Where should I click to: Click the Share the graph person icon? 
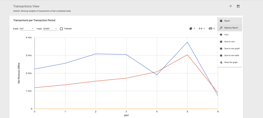[x=221, y=62]
